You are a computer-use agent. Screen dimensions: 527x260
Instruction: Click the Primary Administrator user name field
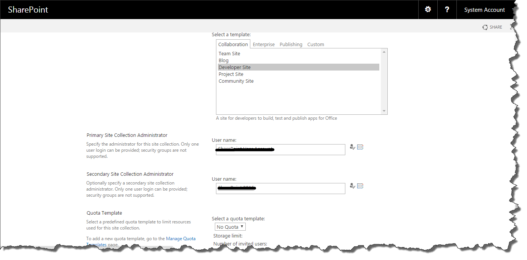280,149
